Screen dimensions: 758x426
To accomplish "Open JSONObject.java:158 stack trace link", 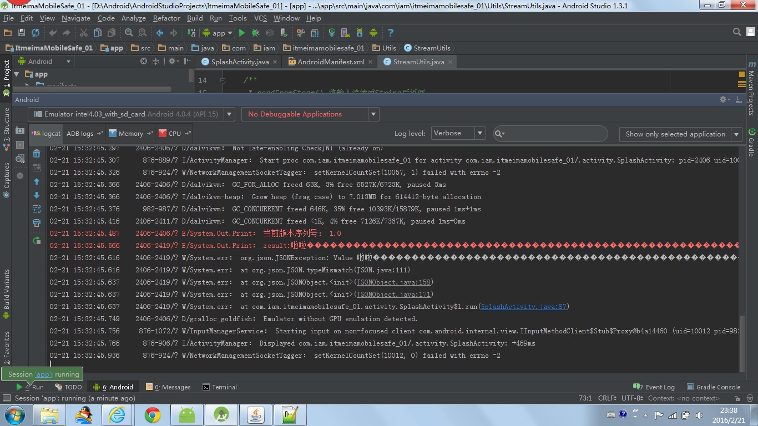I will 393,282.
